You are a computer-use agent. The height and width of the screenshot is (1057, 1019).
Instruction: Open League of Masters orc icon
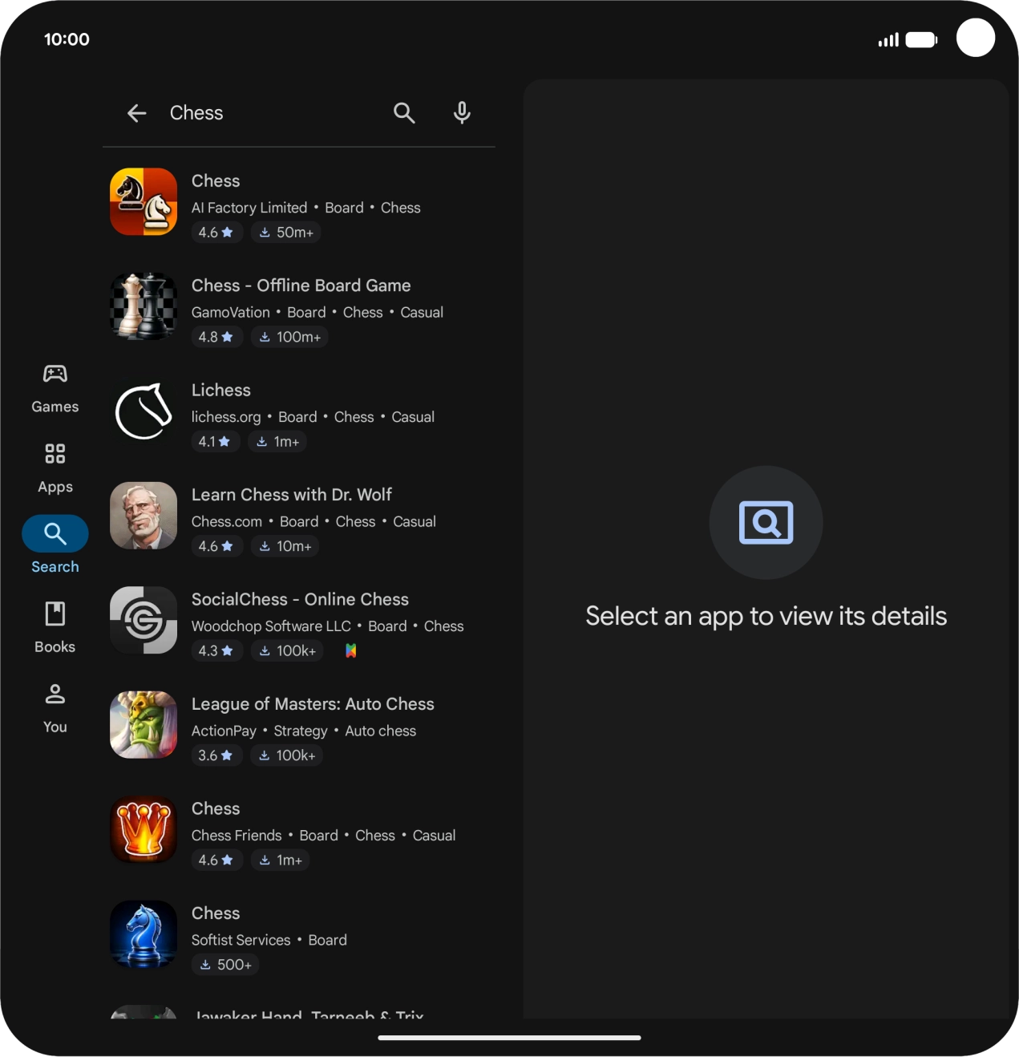coord(144,725)
